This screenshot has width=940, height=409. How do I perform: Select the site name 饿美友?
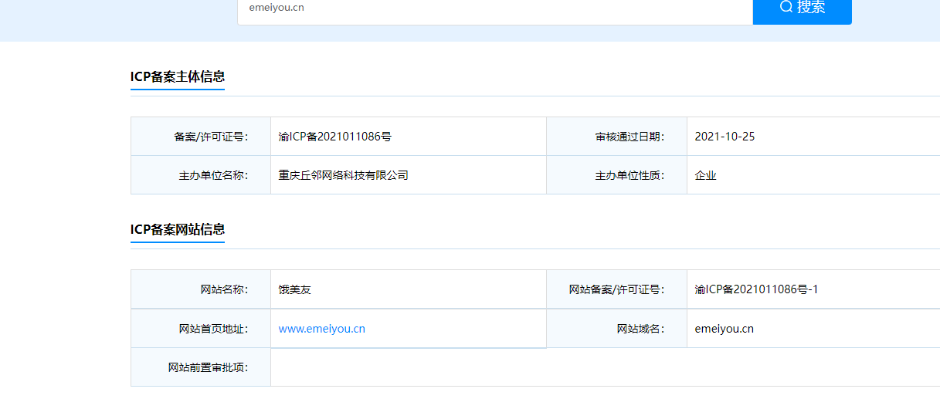(x=295, y=289)
